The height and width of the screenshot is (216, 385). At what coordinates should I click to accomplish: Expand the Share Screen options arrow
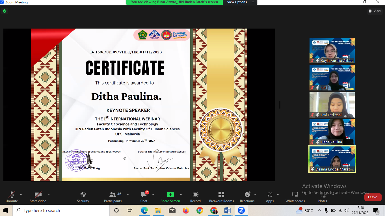click(181, 195)
